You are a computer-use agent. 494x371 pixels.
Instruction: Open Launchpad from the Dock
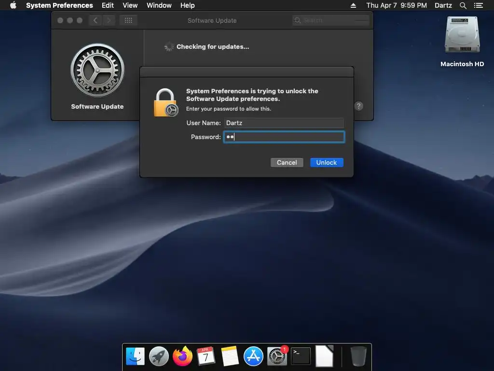[x=159, y=356]
